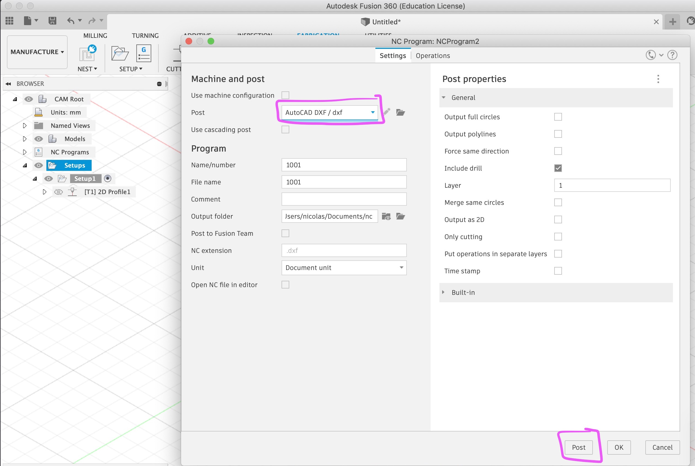The height and width of the screenshot is (466, 695).
Task: Click the new Setup folder icon
Action: tap(120, 54)
